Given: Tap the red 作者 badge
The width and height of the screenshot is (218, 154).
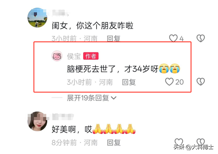Looking at the screenshot, I should (91, 56).
